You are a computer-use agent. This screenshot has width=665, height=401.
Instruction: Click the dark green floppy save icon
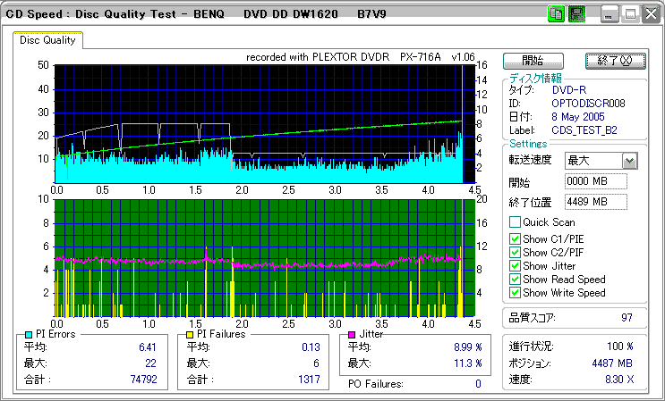coord(576,14)
